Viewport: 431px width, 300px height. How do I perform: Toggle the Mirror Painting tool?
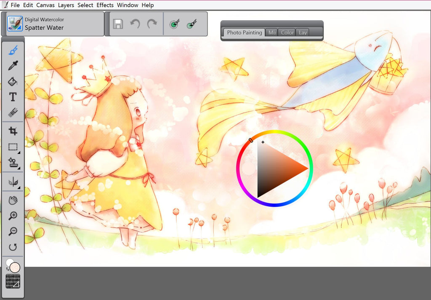coord(13,182)
